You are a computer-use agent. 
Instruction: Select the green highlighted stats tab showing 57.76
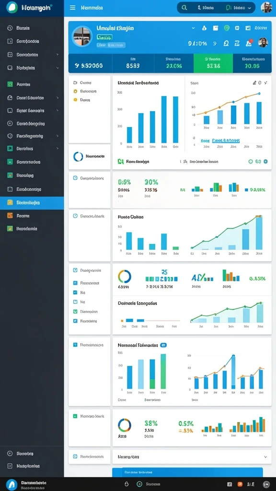pyautogui.click(x=213, y=63)
